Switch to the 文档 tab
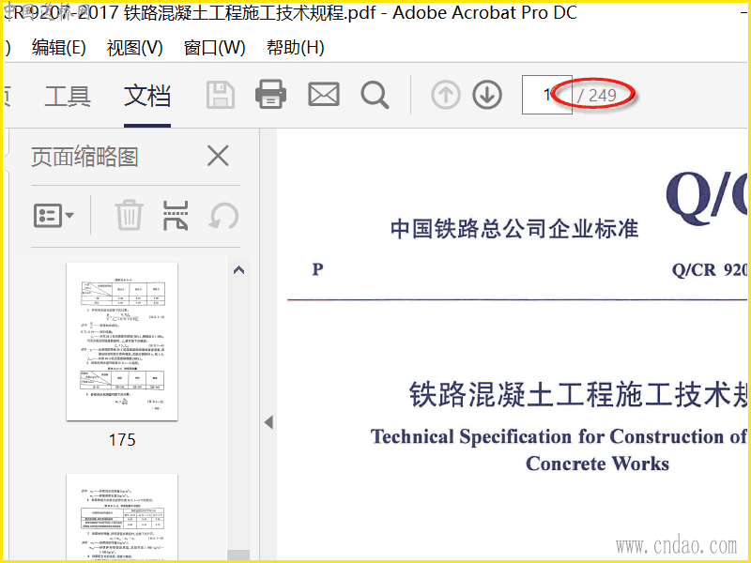The width and height of the screenshot is (751, 563). [147, 96]
